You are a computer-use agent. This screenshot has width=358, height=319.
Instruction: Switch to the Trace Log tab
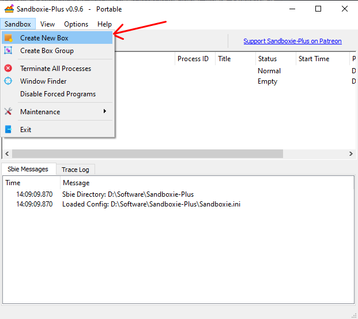[x=76, y=170]
